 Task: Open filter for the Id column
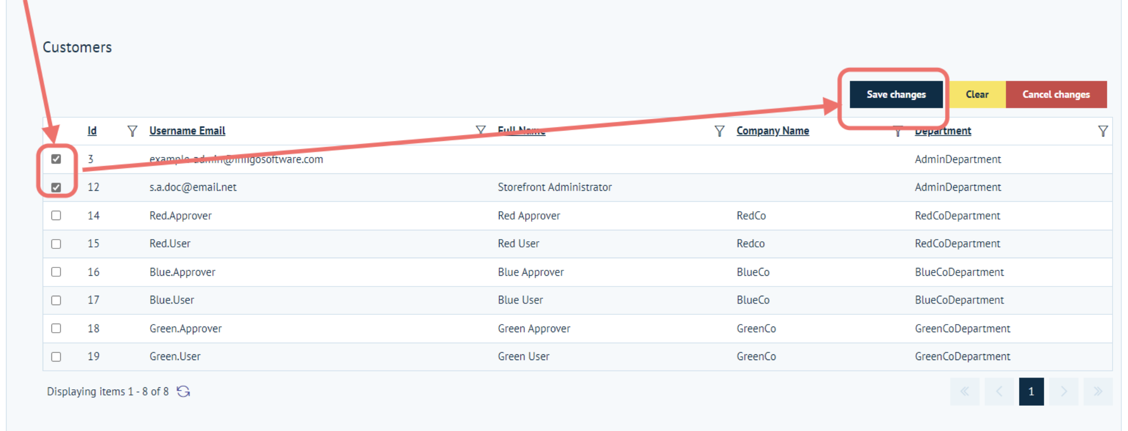click(132, 131)
